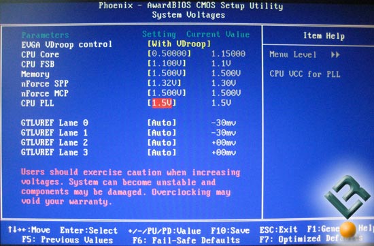
Task: Click F5: Previous Values hint
Action: 67,240
